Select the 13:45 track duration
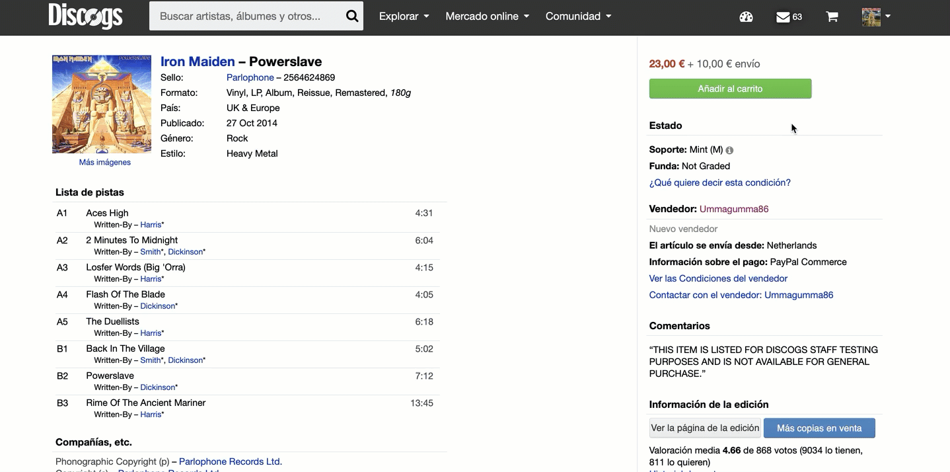The image size is (950, 472). click(x=421, y=403)
